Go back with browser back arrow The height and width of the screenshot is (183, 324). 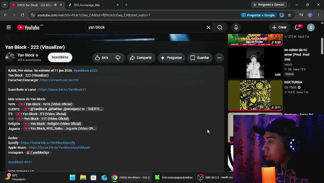(6, 15)
